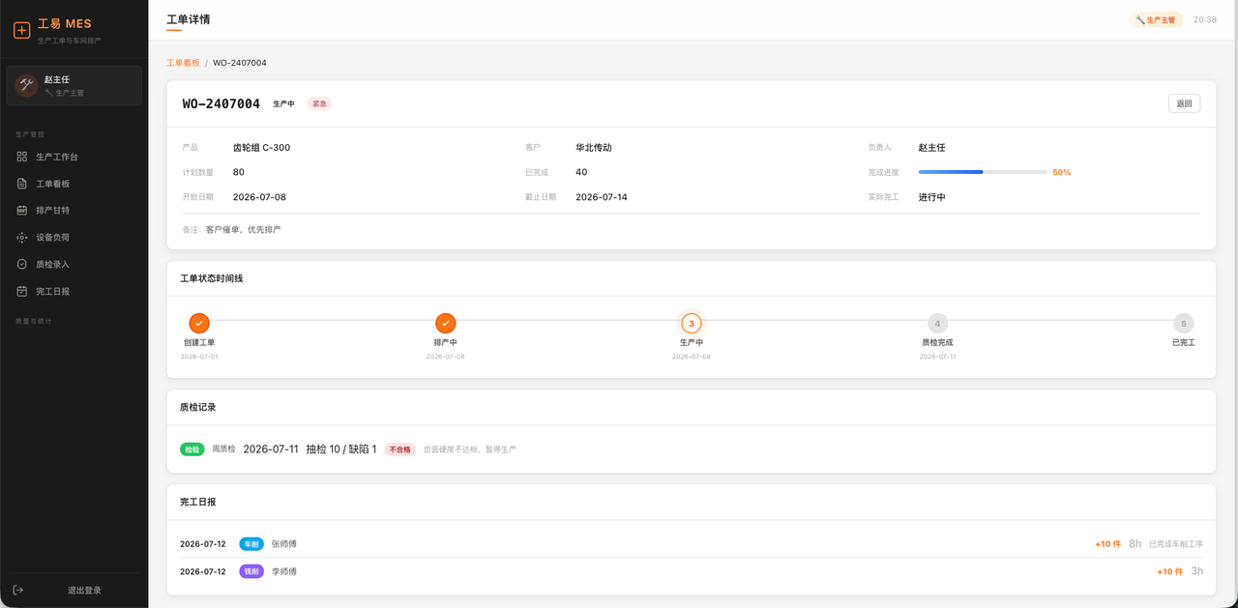
Task: Click customer value 华北传动
Action: pos(594,148)
